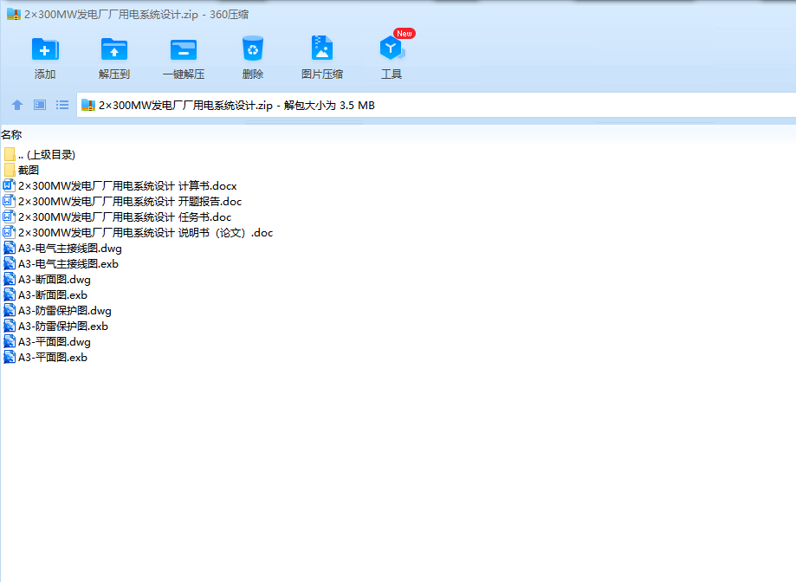Select file name A3-断面图.dwg

coord(55,280)
